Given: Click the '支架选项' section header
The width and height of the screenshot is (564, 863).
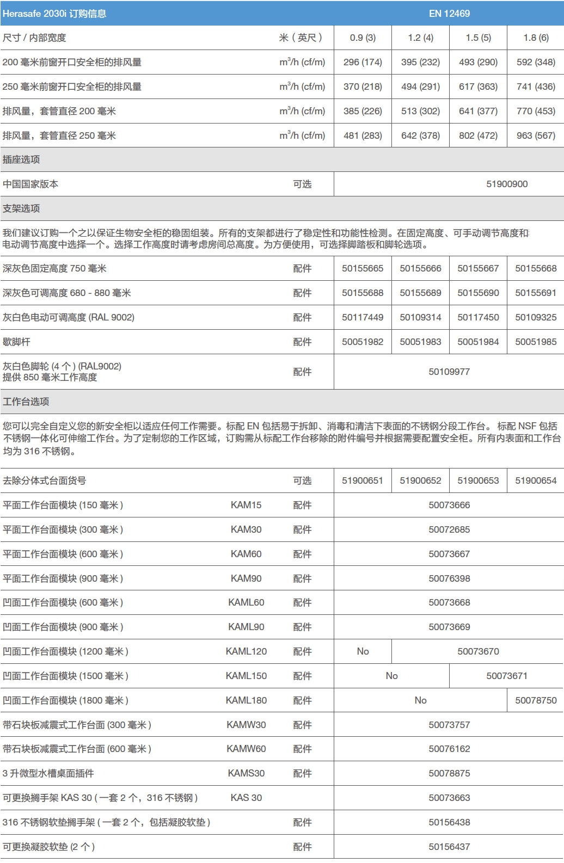Looking at the screenshot, I should [x=21, y=208].
